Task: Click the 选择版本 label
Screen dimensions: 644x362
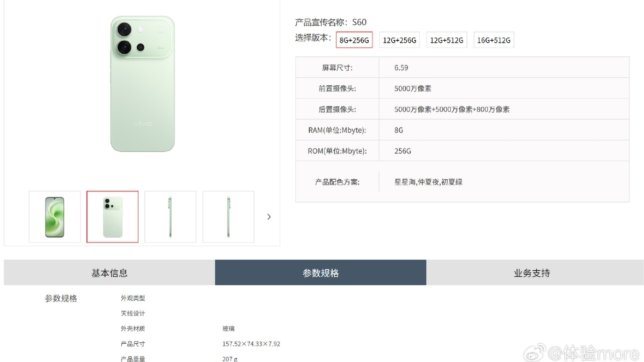Action: pyautogui.click(x=313, y=38)
